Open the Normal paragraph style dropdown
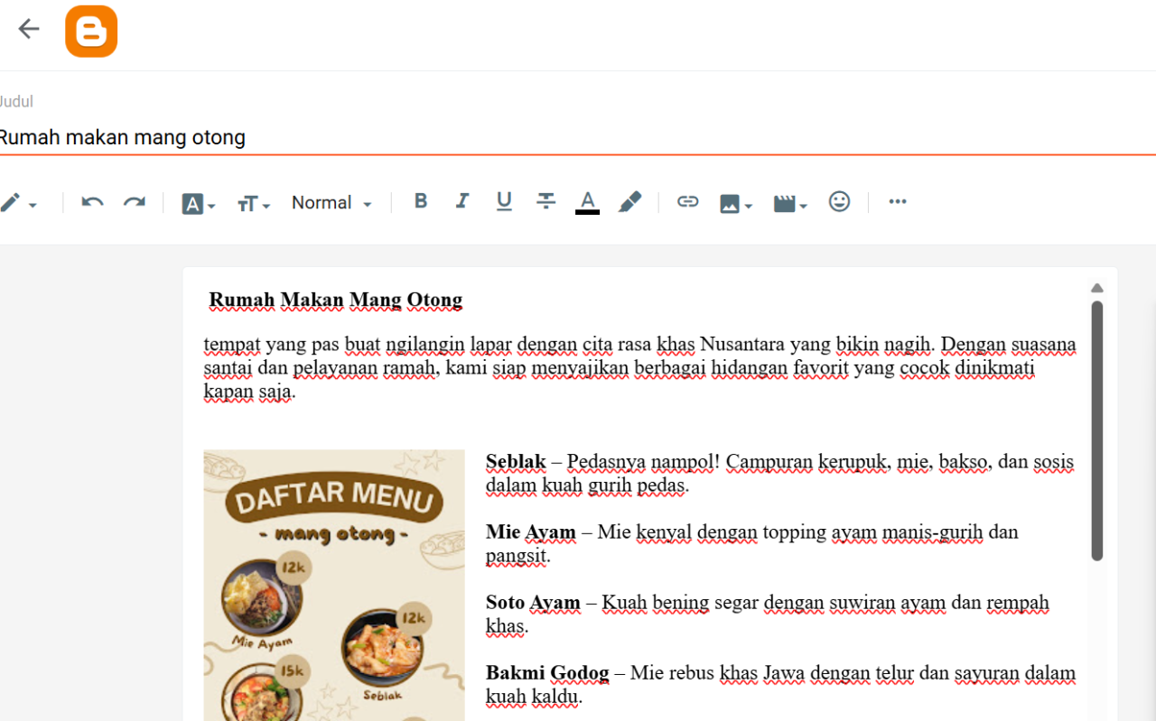The height and width of the screenshot is (721, 1156). click(x=331, y=203)
